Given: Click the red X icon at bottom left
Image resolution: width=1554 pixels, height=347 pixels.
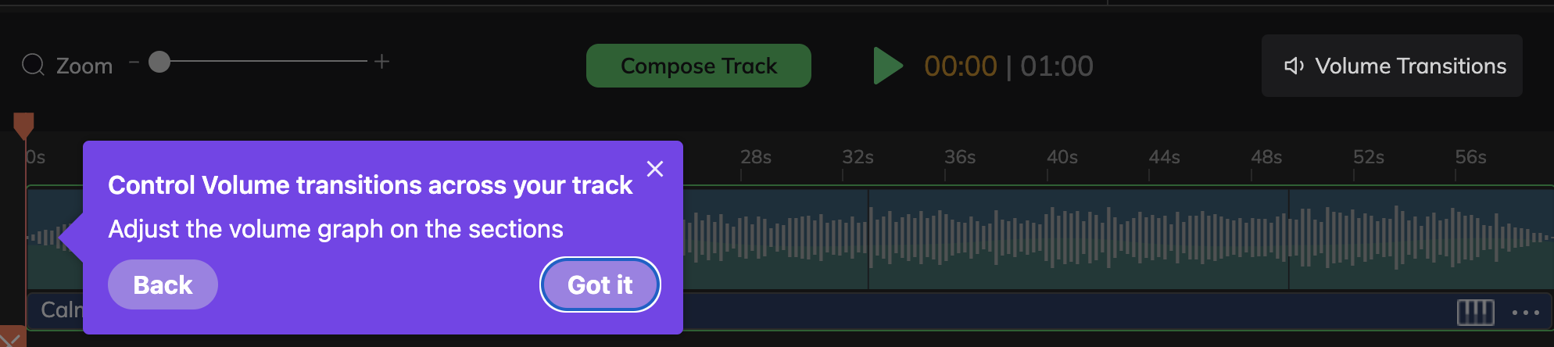Looking at the screenshot, I should pos(12,338).
